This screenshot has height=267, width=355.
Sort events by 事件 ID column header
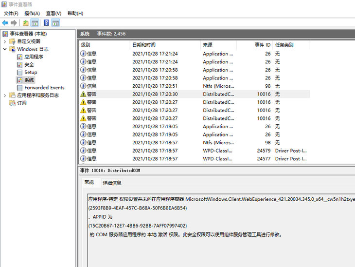point(263,45)
